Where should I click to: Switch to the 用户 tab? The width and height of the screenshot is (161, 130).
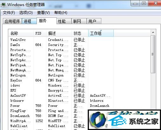click(x=94, y=21)
